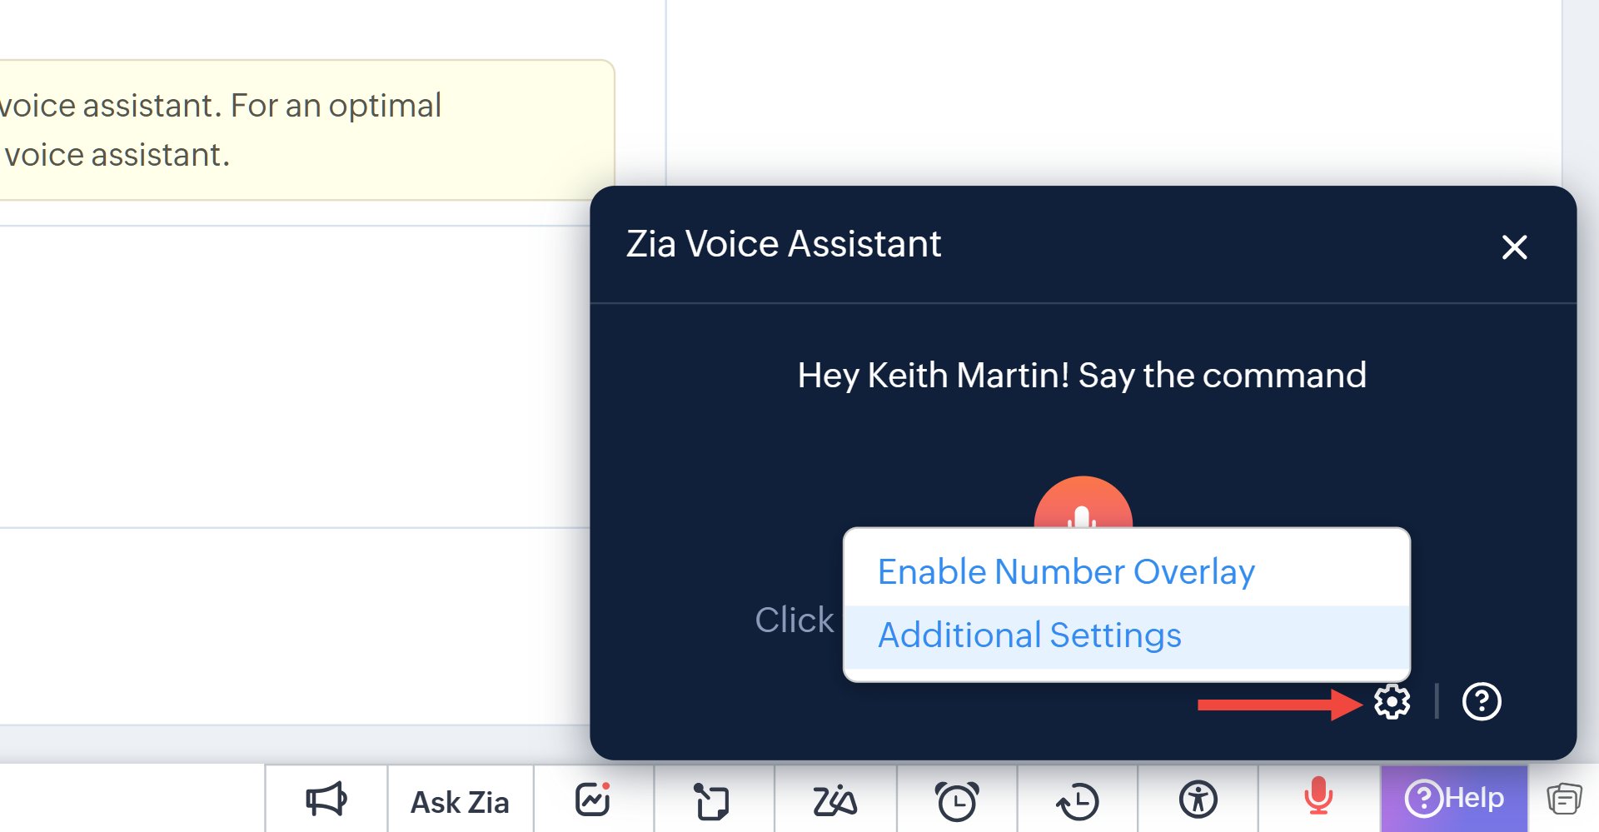The height and width of the screenshot is (832, 1599).
Task: Click the question mark help icon in the Zia panel
Action: click(1482, 702)
